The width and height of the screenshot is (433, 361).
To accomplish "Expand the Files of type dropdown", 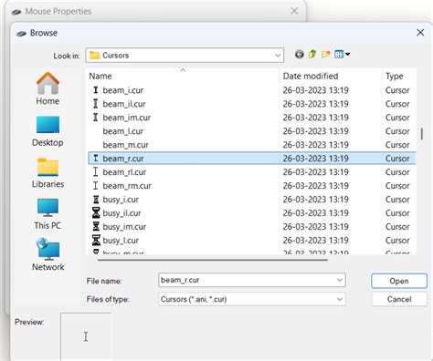I will (340, 299).
